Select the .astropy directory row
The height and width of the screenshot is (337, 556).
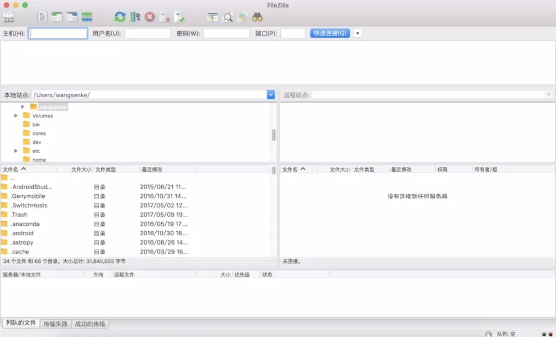tap(135, 242)
